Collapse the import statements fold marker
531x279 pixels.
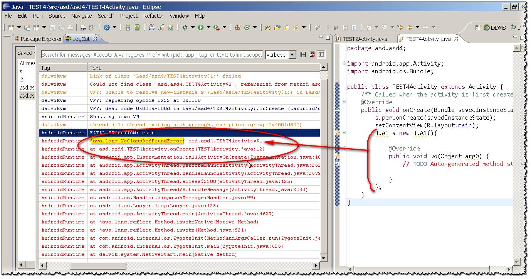[x=344, y=63]
